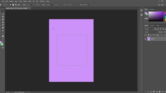Click the foreground color swatch in toolbox

pos(1,42)
